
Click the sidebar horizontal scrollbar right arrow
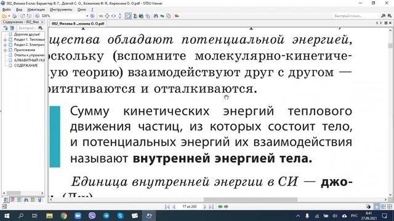point(42,193)
